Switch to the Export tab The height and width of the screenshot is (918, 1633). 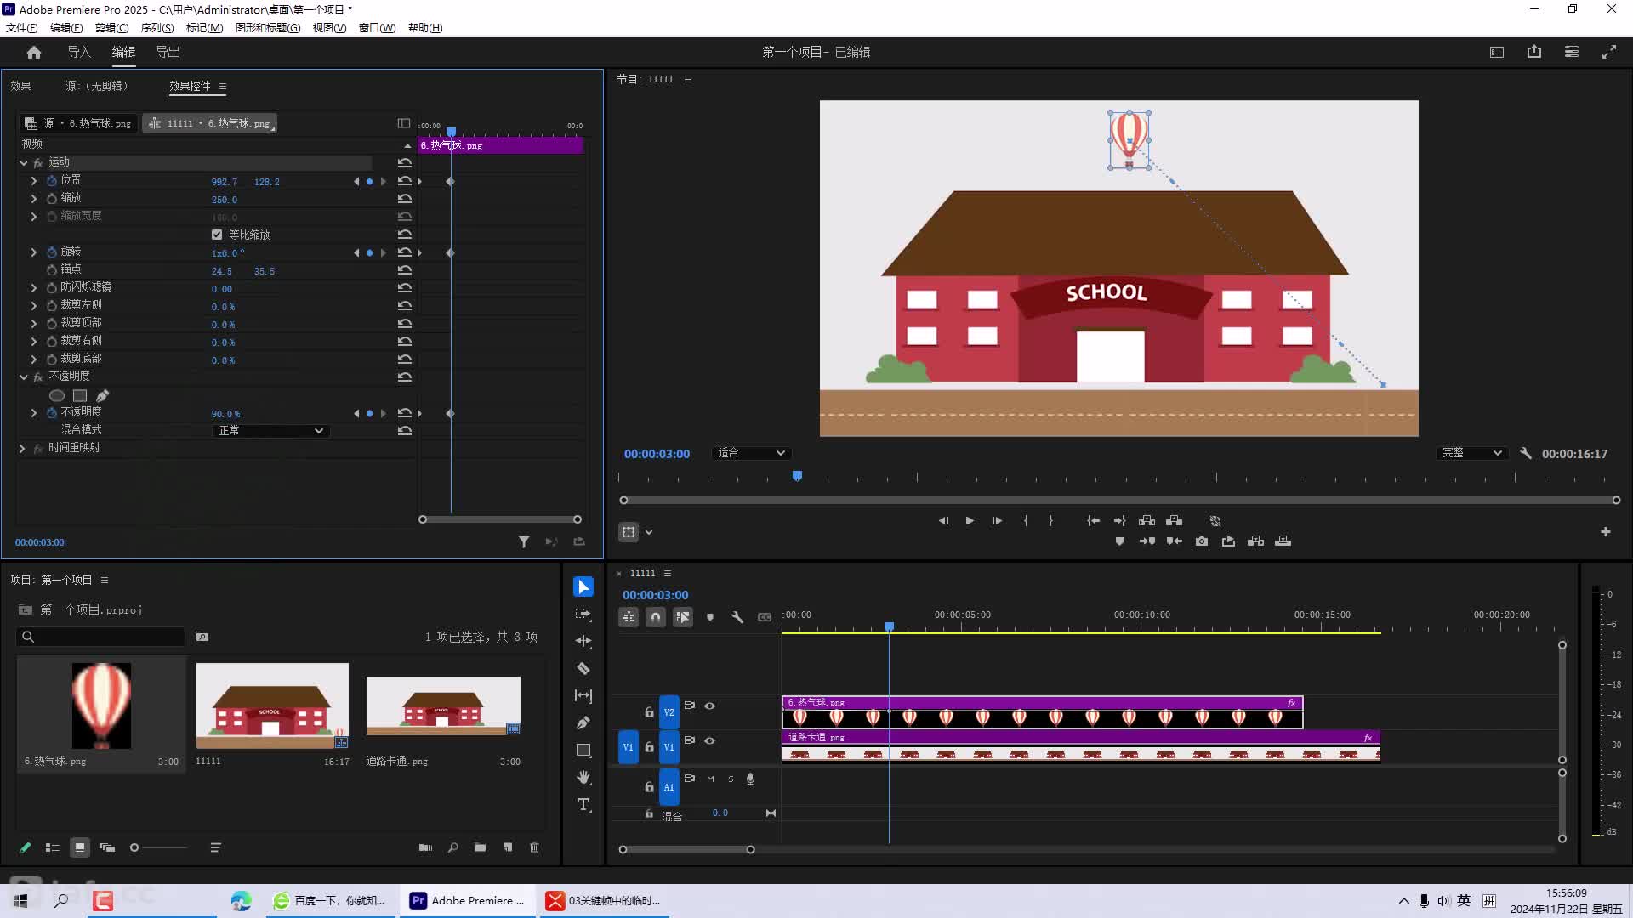click(x=168, y=52)
